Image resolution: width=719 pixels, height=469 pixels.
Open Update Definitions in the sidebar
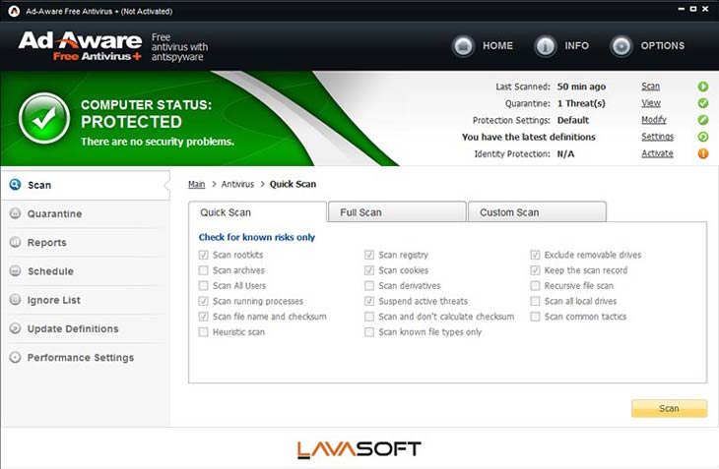click(x=86, y=329)
